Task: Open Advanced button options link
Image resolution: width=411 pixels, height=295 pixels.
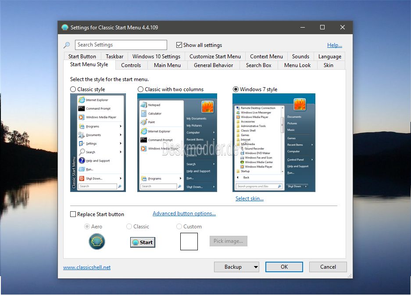Action: pos(184,213)
